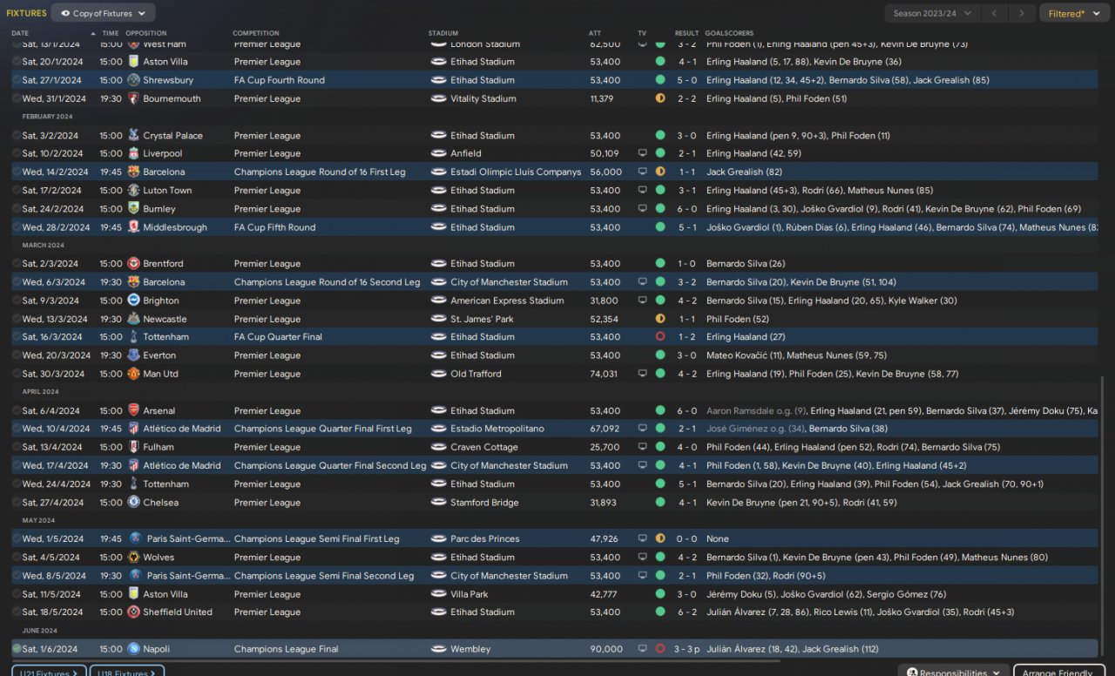Click the red loss indicator for Tottenham FA Cup
1115x676 pixels.
pos(659,337)
